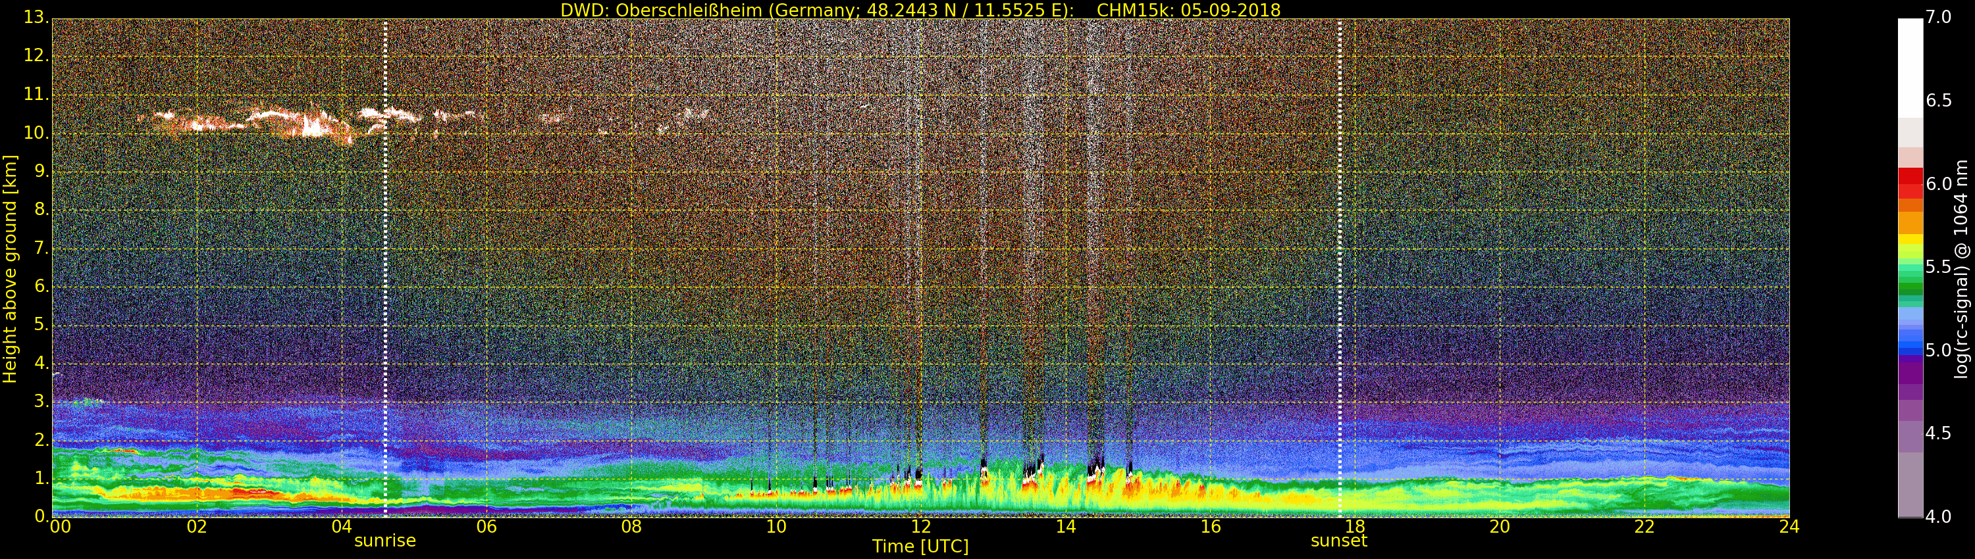Click the red segment of the colorbar
Viewport: 1975px width, 559px height.
point(1910,182)
